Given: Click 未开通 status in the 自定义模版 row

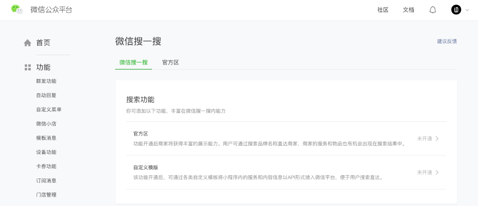Looking at the screenshot, I should 425,172.
